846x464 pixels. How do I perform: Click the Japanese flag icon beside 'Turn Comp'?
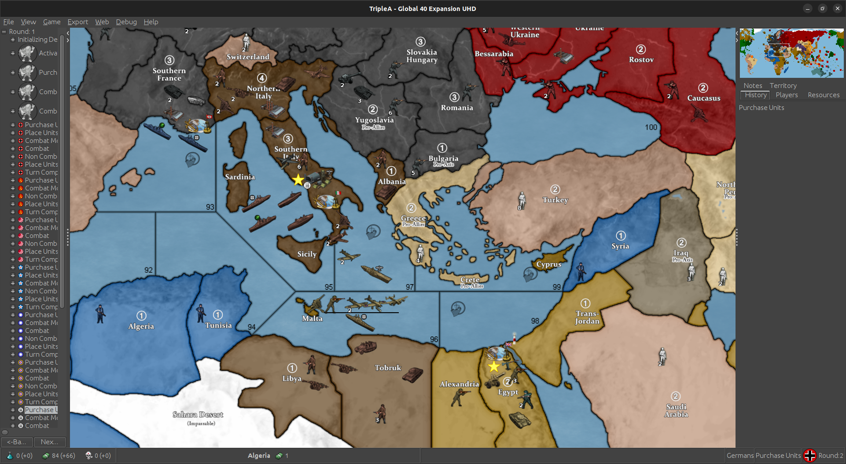click(20, 259)
